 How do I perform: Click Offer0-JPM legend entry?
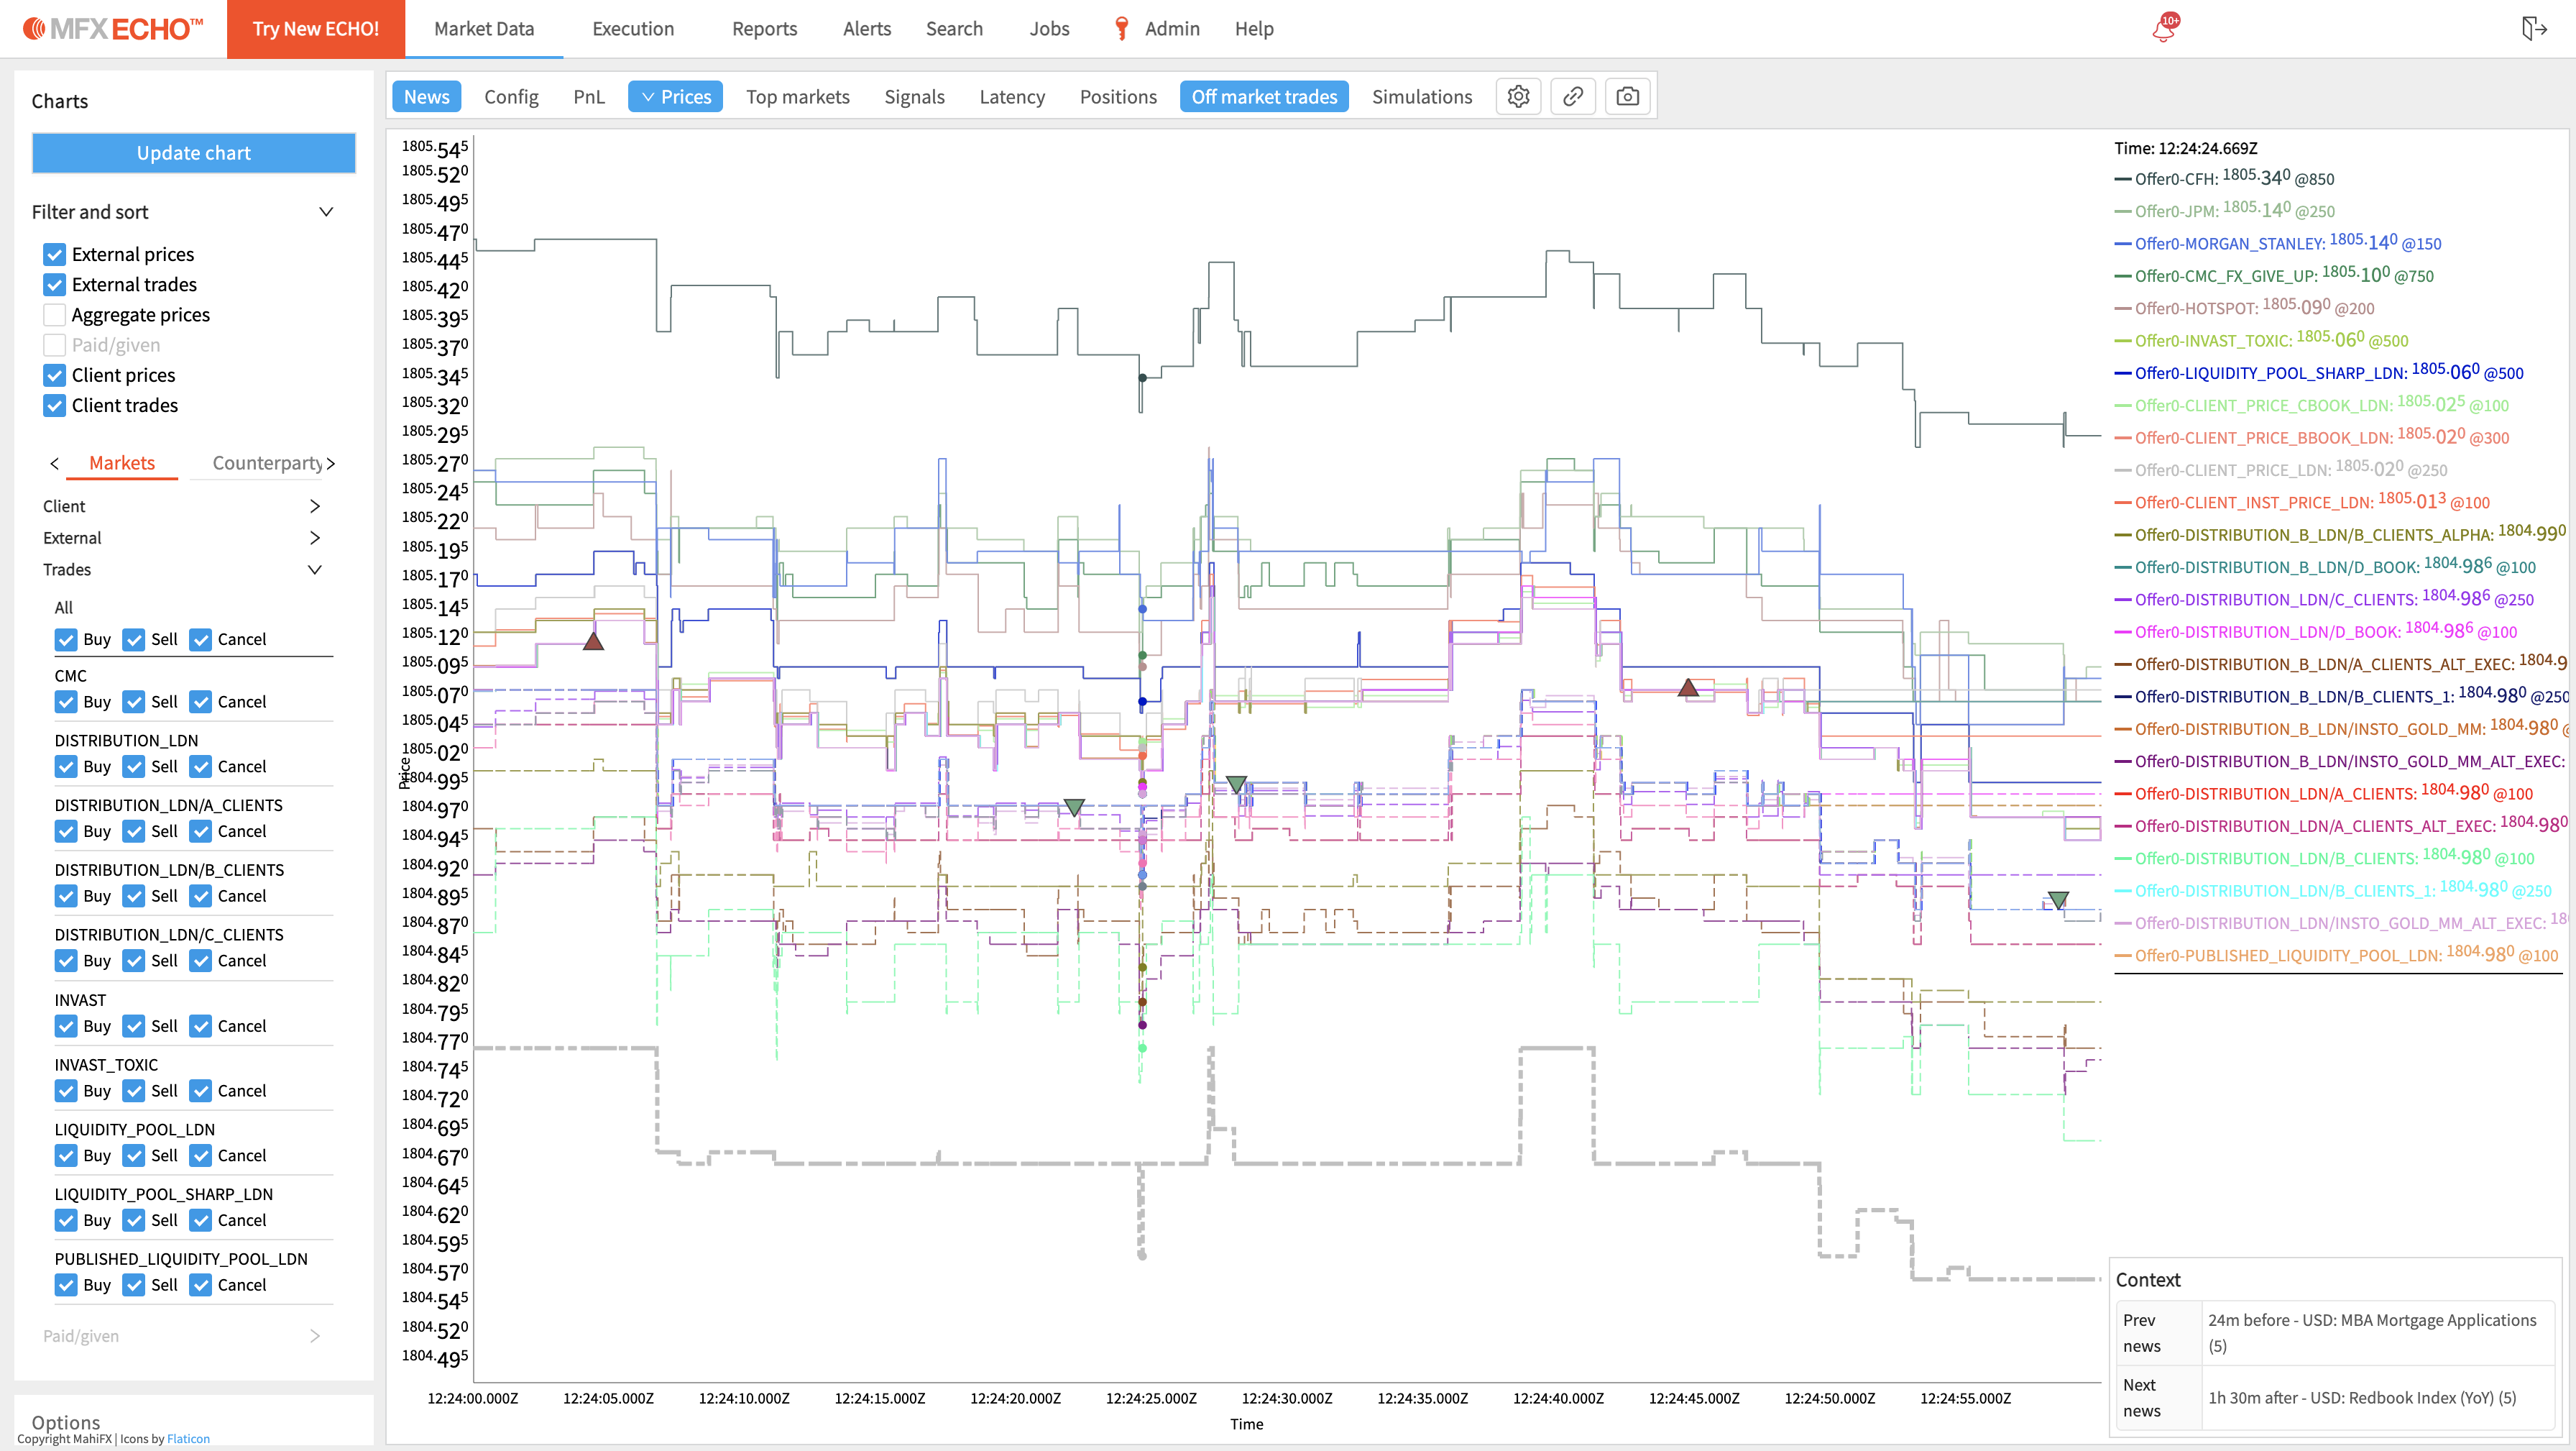2224,210
